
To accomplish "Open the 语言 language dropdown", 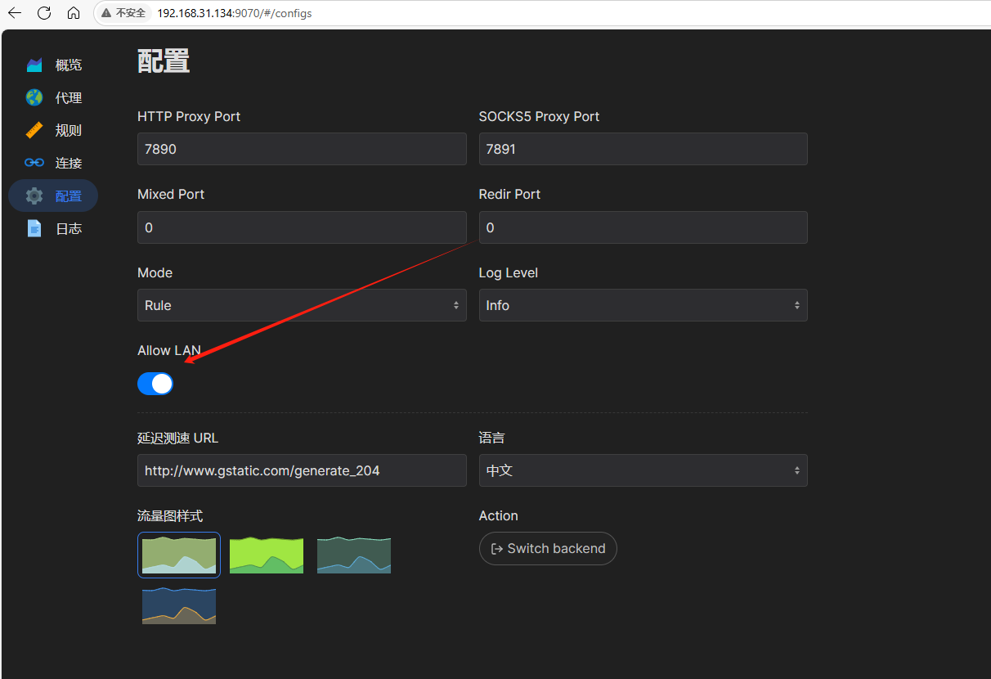I will pyautogui.click(x=643, y=470).
